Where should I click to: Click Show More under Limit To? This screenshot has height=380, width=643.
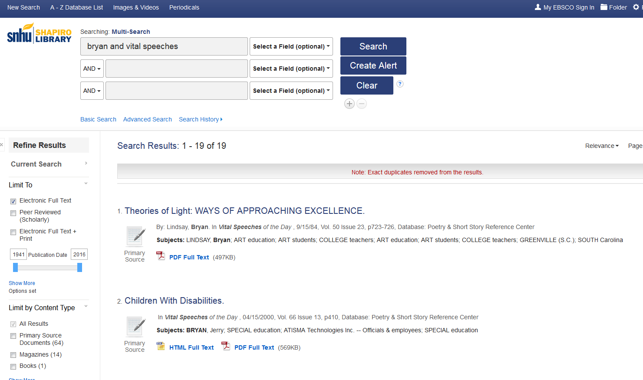(22, 283)
